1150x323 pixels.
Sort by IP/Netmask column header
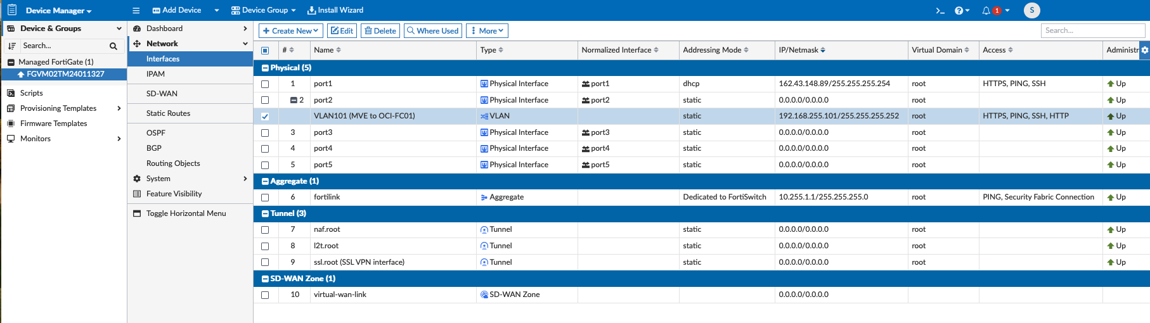[802, 50]
